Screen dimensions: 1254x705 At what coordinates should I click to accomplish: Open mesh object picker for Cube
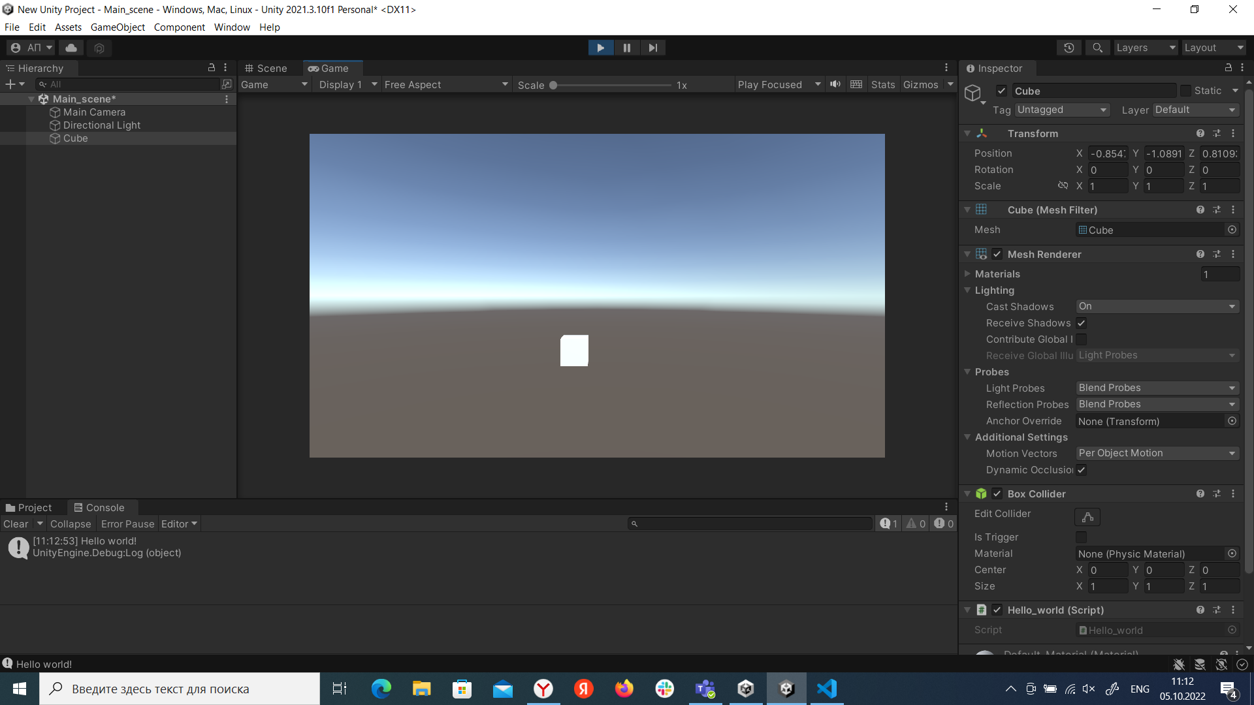[x=1232, y=230]
